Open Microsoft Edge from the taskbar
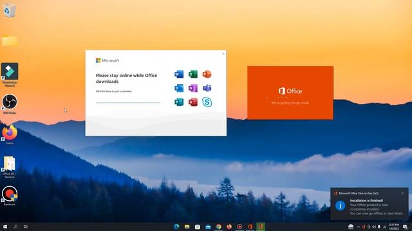This screenshot has width=412, height=231. (x=176, y=227)
